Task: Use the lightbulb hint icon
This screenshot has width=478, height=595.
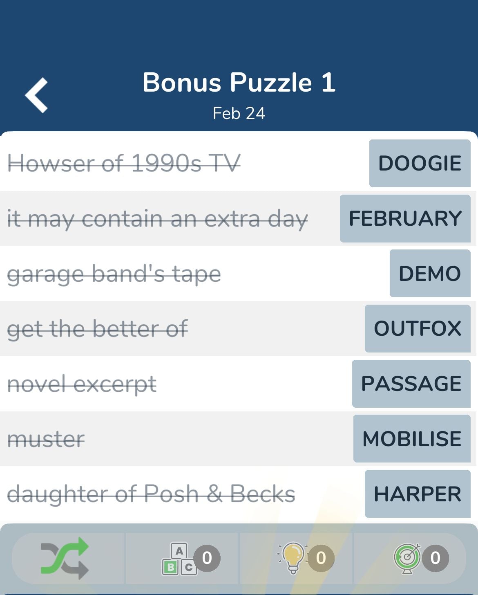Action: click(293, 558)
